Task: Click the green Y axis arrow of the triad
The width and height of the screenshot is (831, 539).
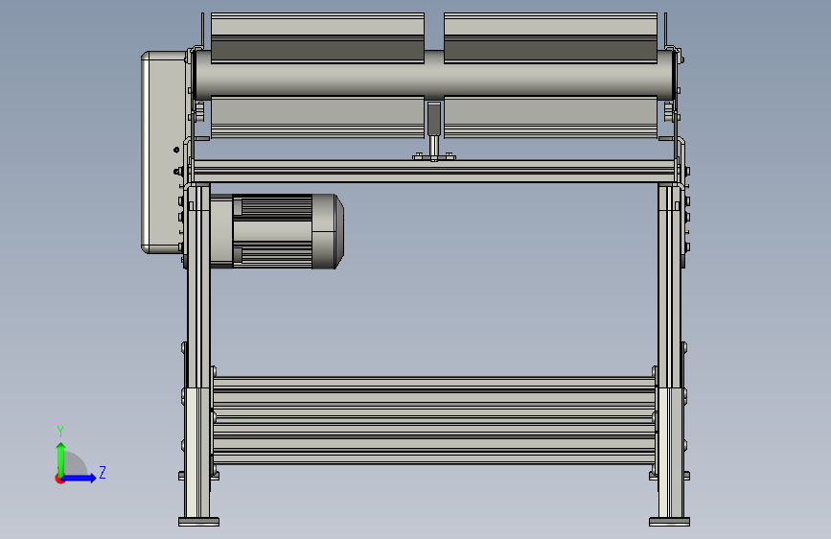Action: coord(61,458)
